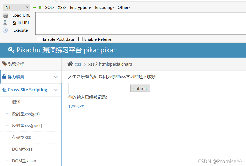Enable Post data checkbox
Viewport: 246px width, 166px height.
pos(39,39)
